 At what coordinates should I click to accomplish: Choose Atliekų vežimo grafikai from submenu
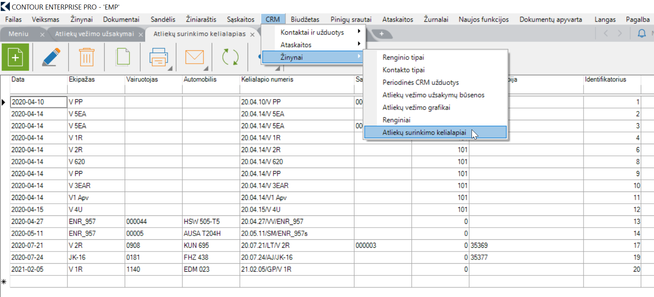[416, 107]
